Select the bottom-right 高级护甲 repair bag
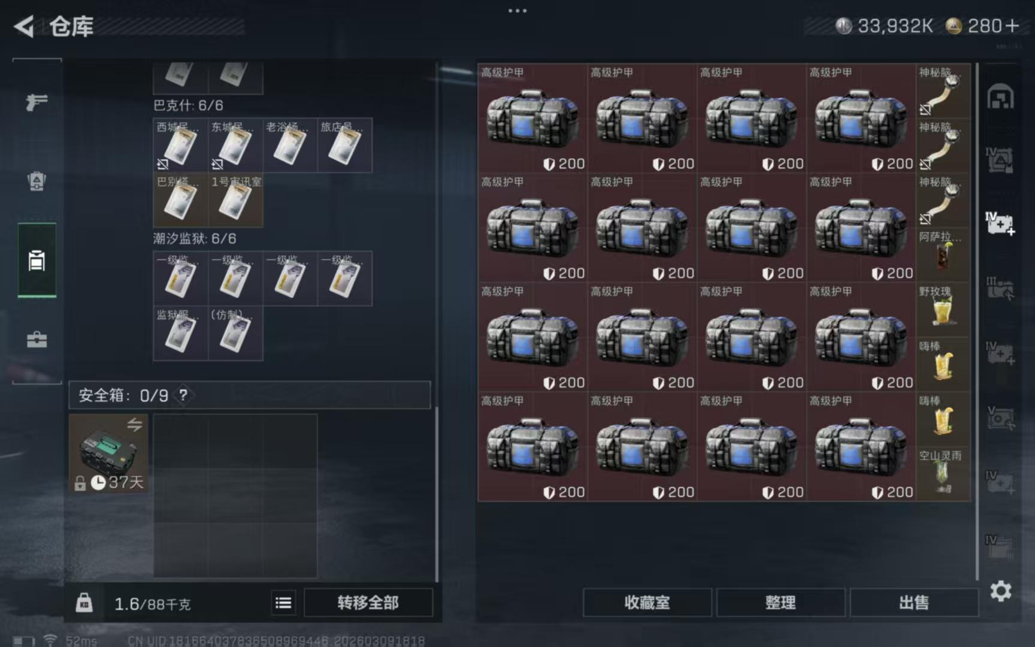 coord(861,447)
